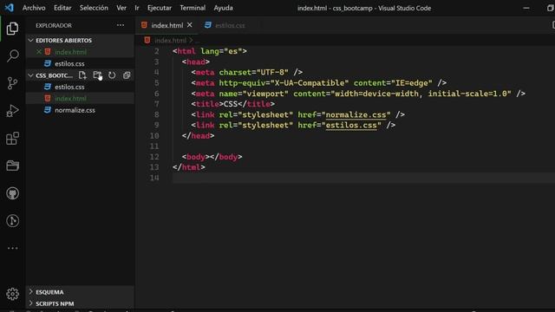The width and height of the screenshot is (555, 312).
Task: Close index.html in open editors list
Action: click(x=39, y=52)
